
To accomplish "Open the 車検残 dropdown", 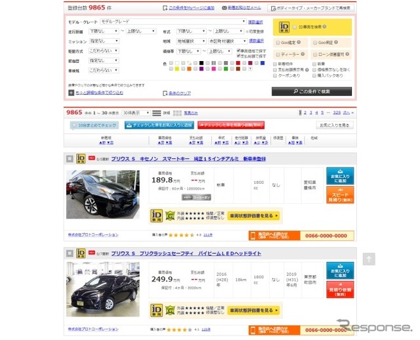I will pos(104,70).
